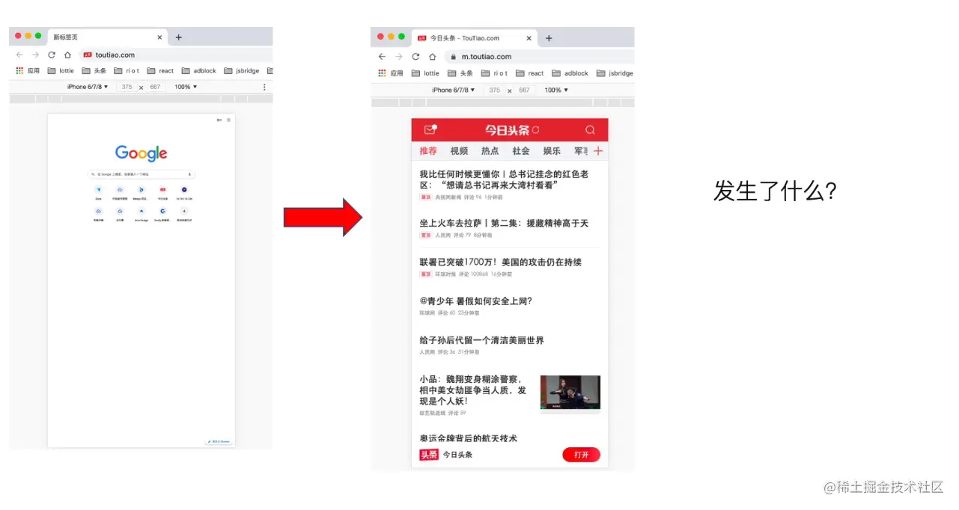The height and width of the screenshot is (510, 959).
Task: Open new tab beside the 新标签页 tab
Action: 178,37
